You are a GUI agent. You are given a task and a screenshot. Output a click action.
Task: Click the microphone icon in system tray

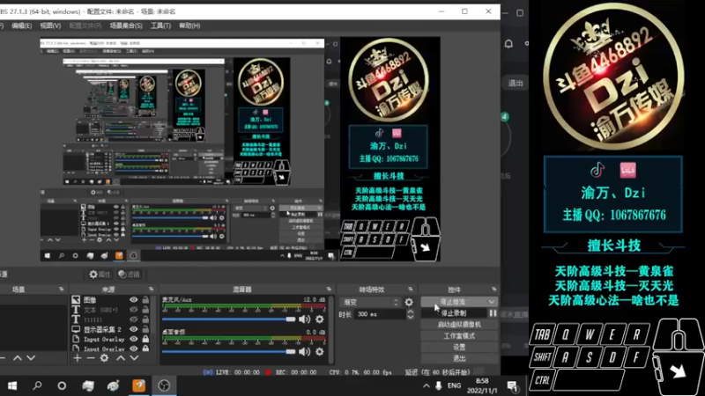coord(438,385)
